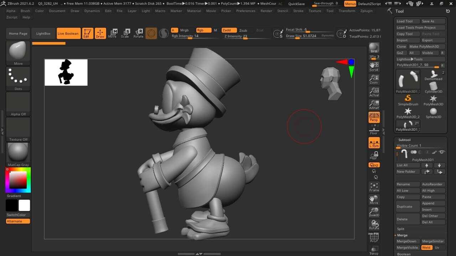This screenshot has height=256, width=456.
Task: Toggle the Floor grid
Action: tap(374, 130)
